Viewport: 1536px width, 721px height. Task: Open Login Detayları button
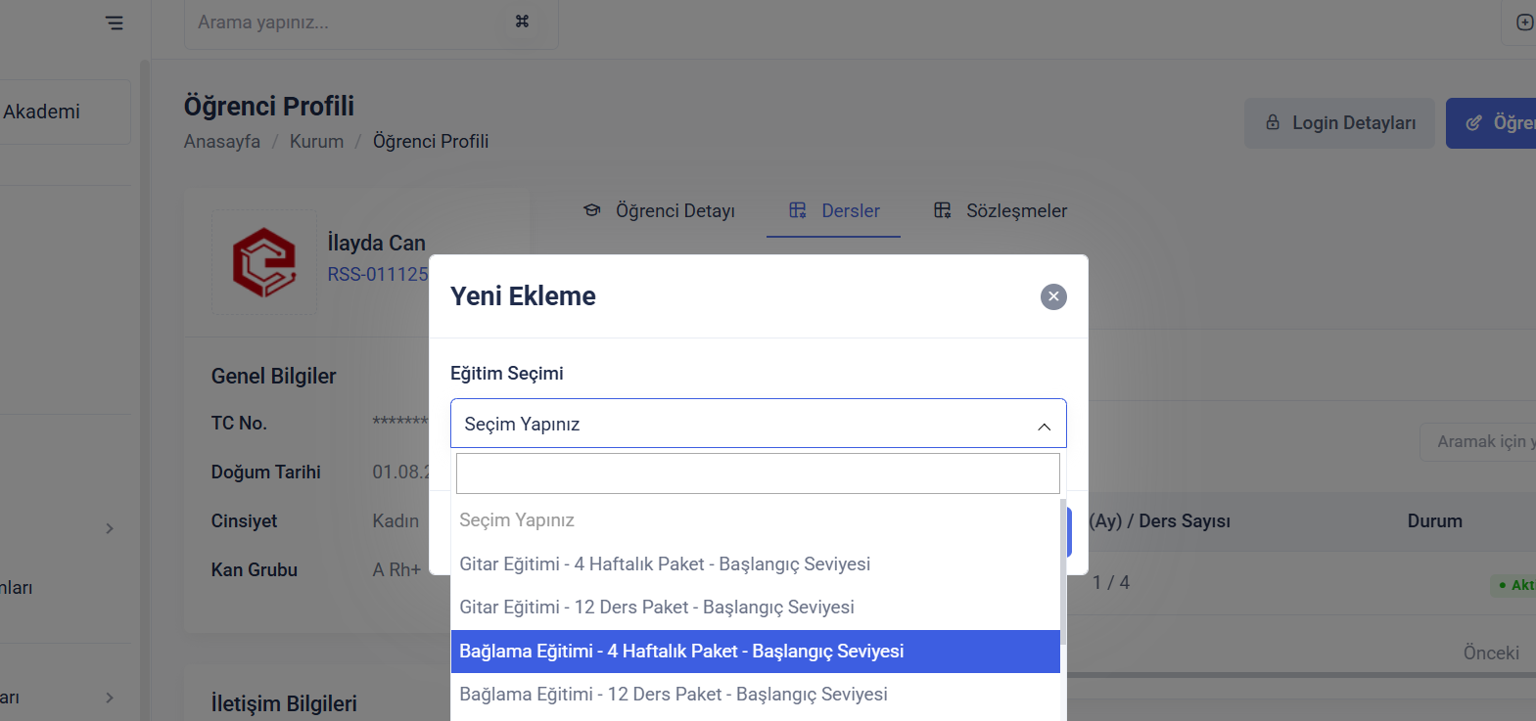[1339, 123]
